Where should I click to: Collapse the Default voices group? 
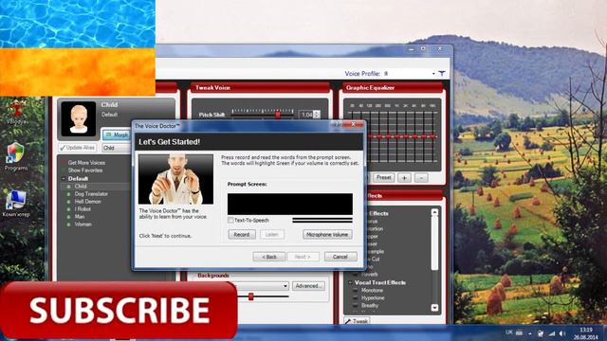coord(64,179)
